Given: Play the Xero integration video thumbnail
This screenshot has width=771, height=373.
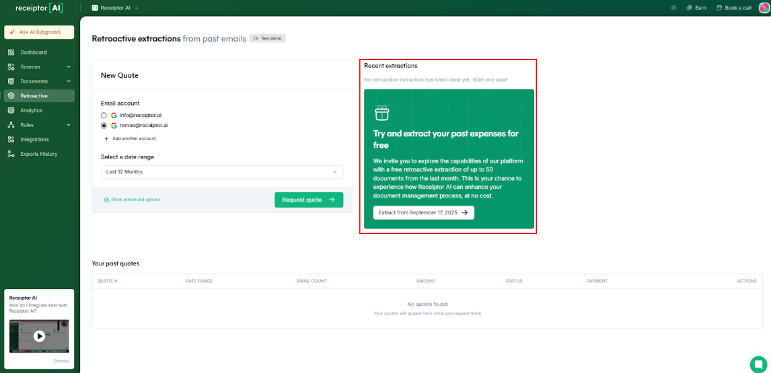Looking at the screenshot, I should click(x=39, y=336).
